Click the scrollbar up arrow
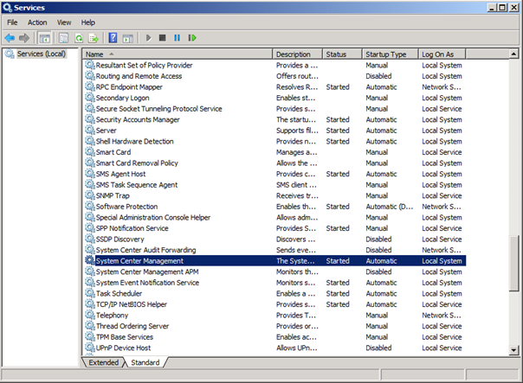The height and width of the screenshot is (383, 523). tap(513, 54)
